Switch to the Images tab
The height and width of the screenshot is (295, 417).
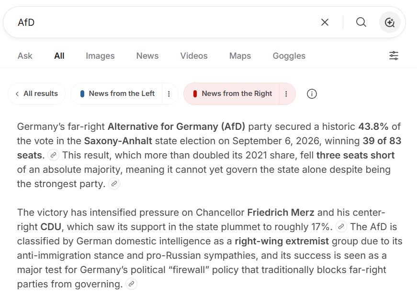(x=100, y=56)
